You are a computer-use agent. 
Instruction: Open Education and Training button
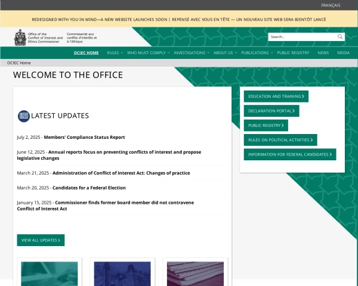click(x=276, y=97)
